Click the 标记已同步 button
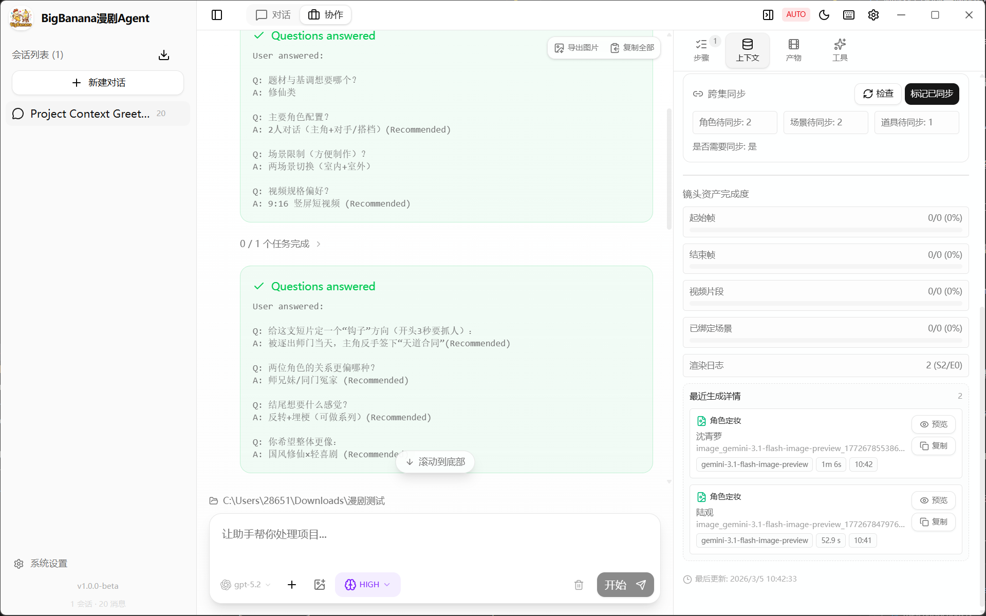This screenshot has height=616, width=986. (932, 94)
